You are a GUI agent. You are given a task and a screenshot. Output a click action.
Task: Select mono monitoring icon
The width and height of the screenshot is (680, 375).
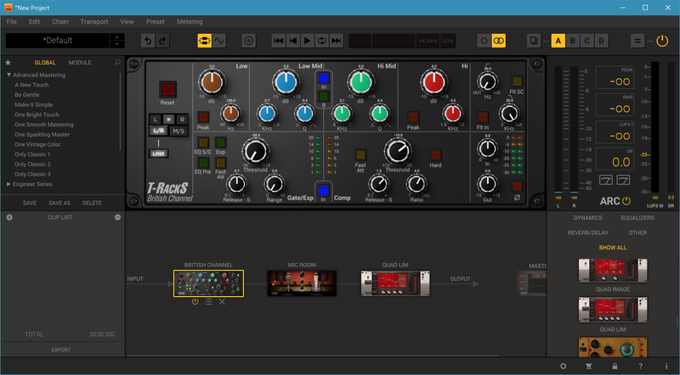484,41
